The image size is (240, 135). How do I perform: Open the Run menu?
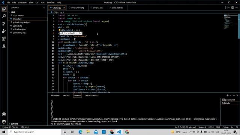tap(42, 3)
